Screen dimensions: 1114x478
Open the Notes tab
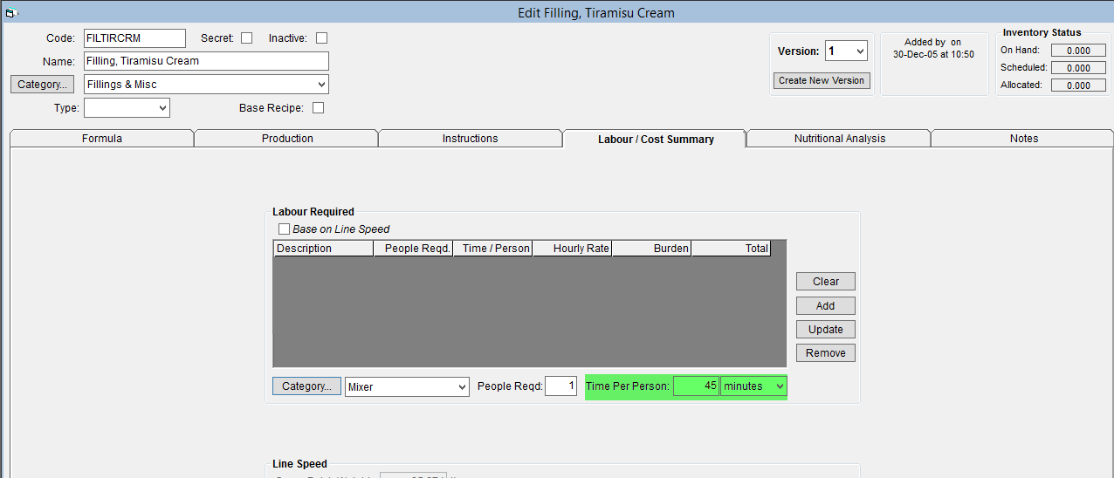coord(1024,139)
